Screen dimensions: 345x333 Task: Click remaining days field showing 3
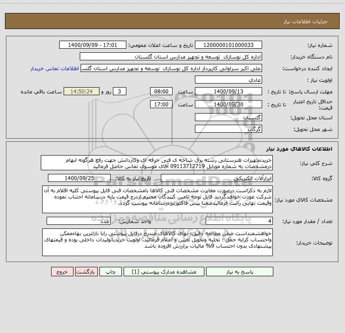tap(120, 91)
